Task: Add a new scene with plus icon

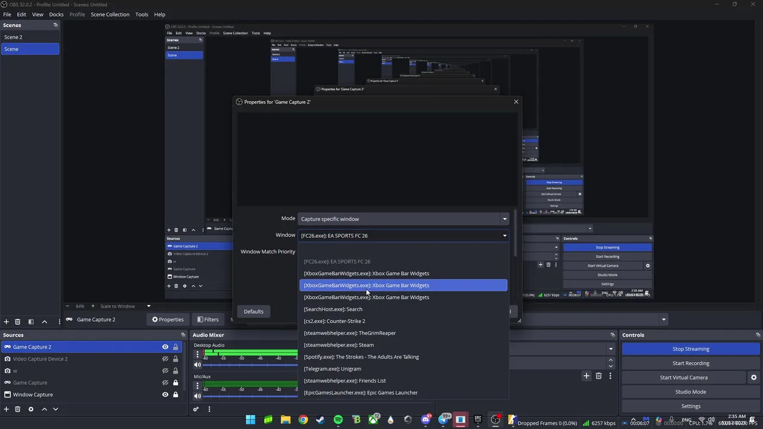Action: click(x=7, y=322)
